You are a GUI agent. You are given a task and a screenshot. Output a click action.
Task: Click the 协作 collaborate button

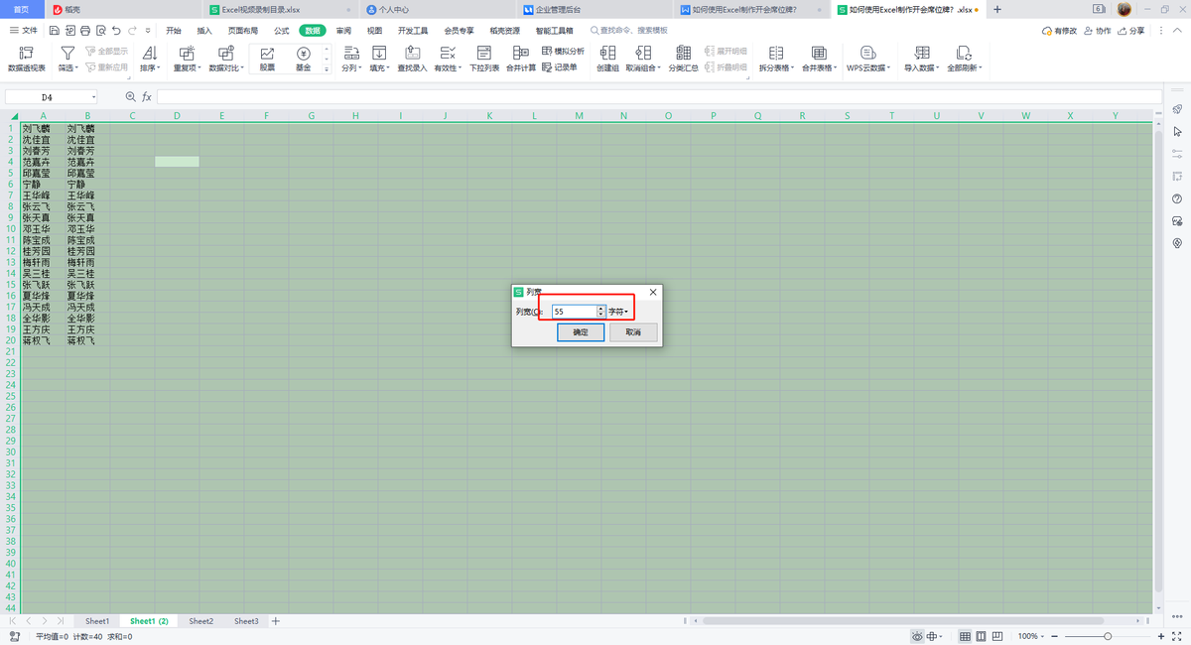[x=1097, y=31]
